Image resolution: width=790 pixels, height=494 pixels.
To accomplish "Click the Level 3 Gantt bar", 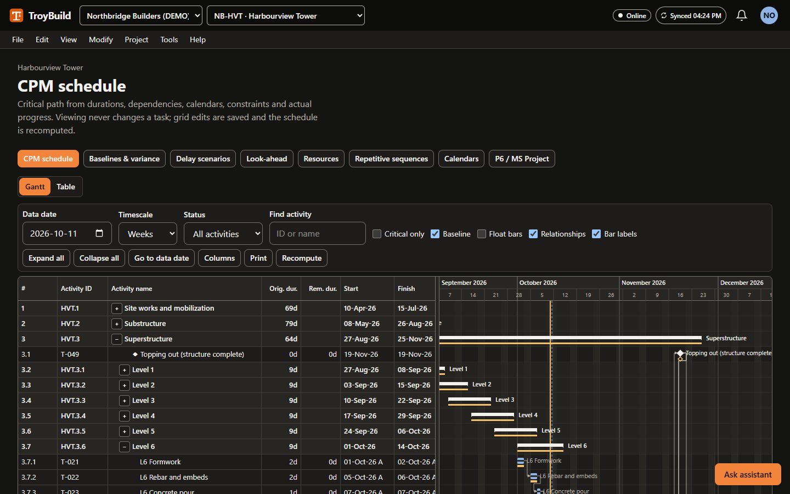I will [x=470, y=399].
